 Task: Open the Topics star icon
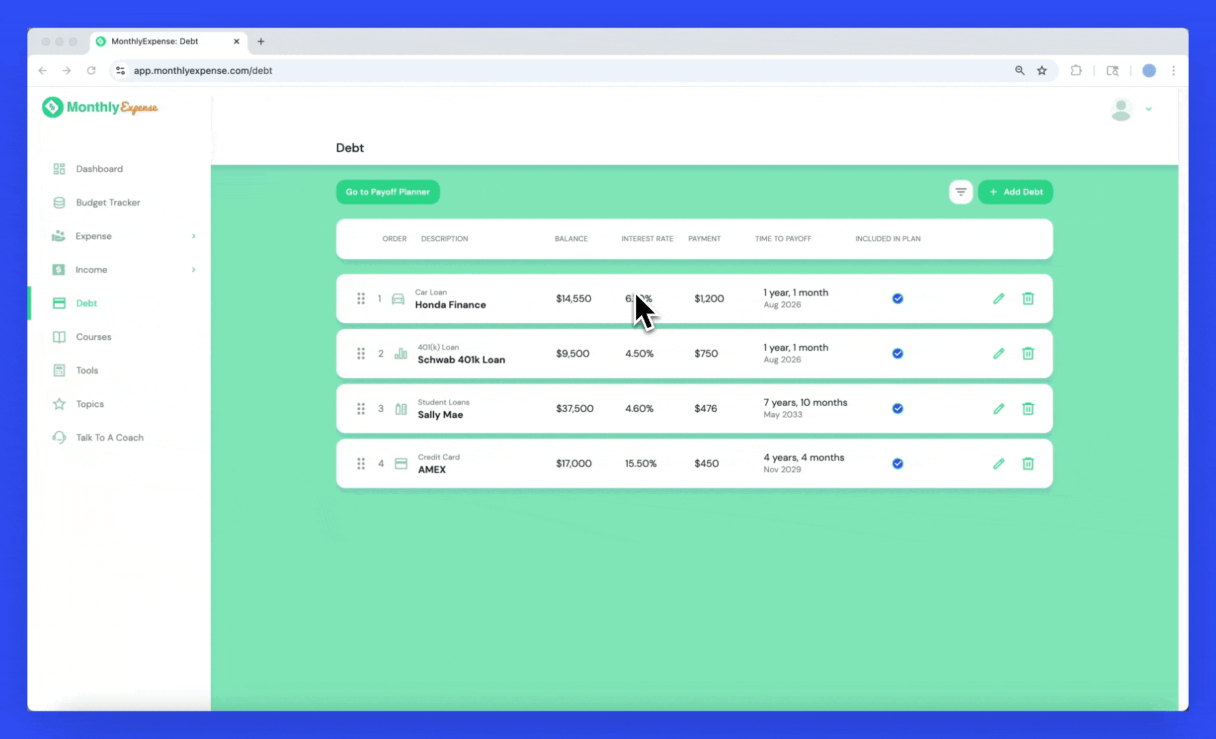coord(59,404)
